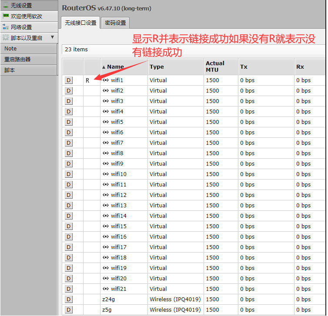Click the RouterOS v6.47.10 title
The image size is (328, 316).
(x=107, y=8)
